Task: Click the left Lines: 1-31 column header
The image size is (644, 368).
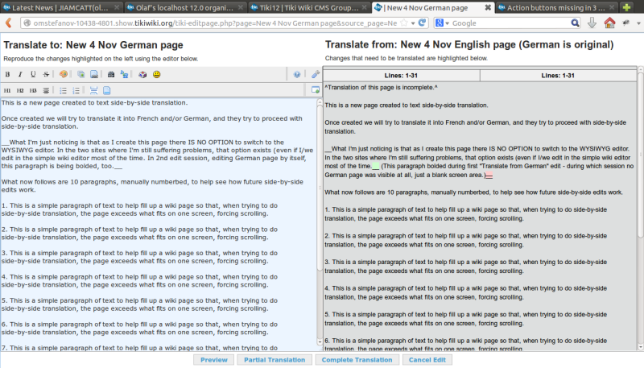Action: point(401,75)
